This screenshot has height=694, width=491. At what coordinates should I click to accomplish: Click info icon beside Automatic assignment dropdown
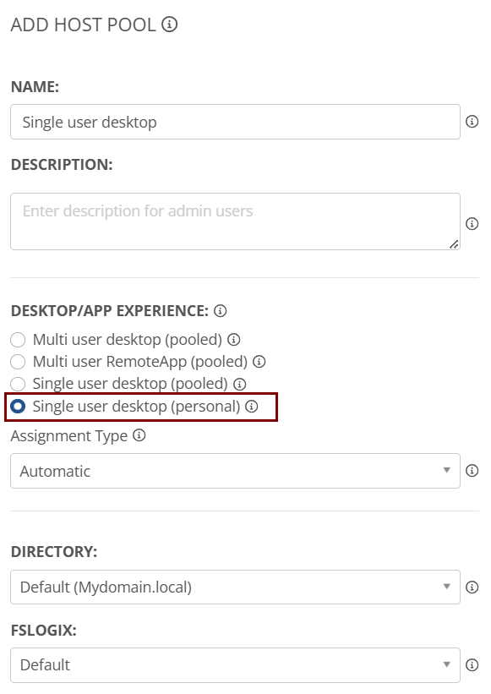click(x=472, y=471)
